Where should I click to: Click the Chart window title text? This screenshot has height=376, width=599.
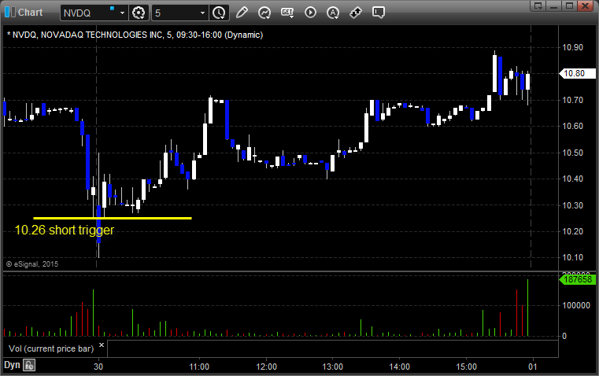(30, 13)
